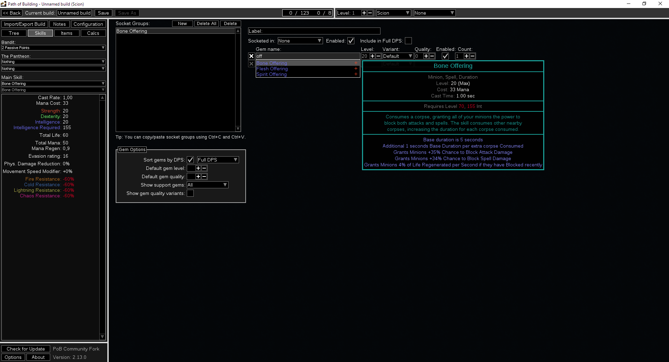
Task: Click the gem Level value field
Action: pos(365,56)
